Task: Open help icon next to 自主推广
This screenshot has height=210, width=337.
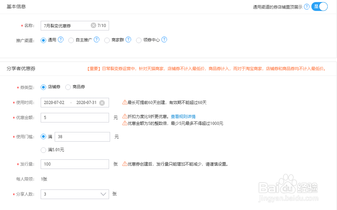Action: 97,40
